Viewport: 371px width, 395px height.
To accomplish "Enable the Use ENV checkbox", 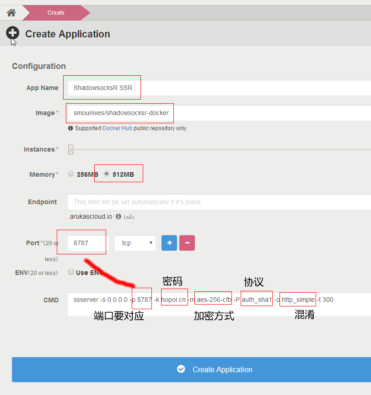I will click(71, 272).
